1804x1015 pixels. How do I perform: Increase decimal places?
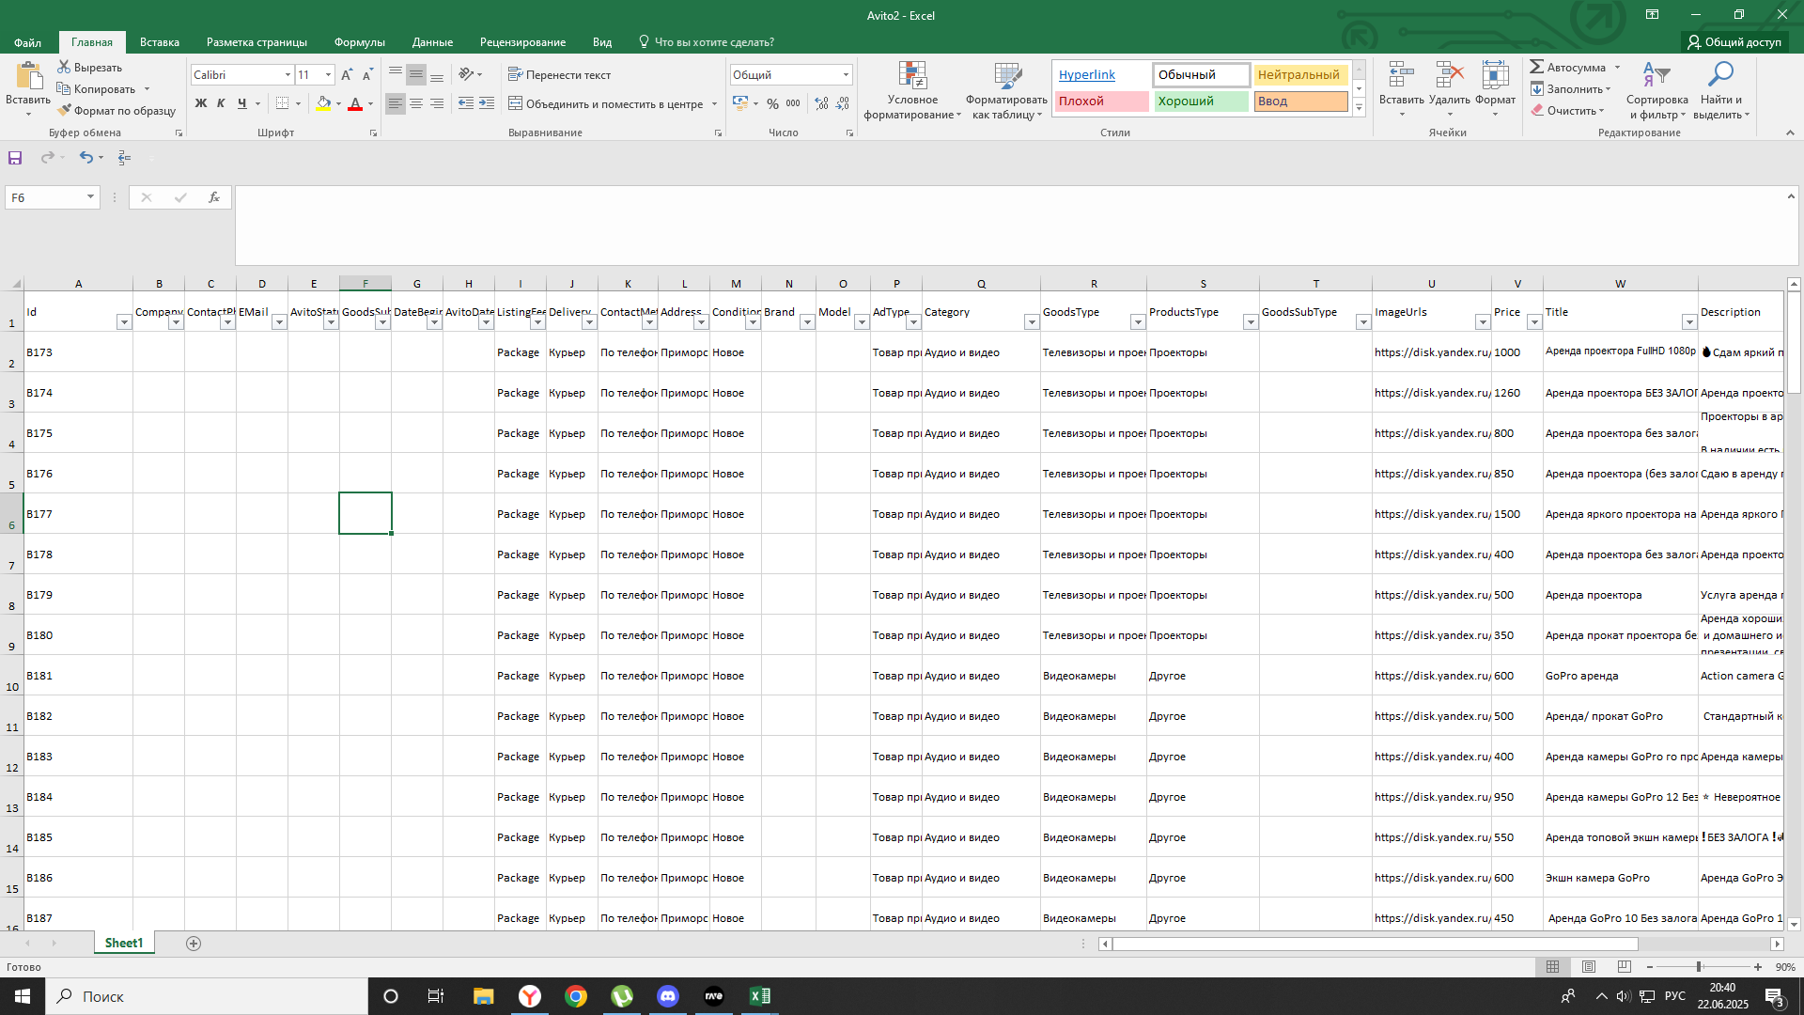(x=822, y=103)
